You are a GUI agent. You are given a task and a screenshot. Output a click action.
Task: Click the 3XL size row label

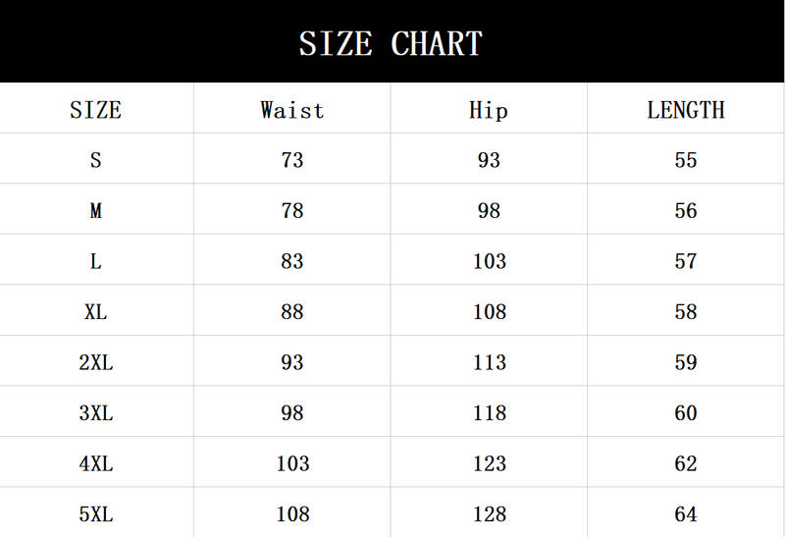[x=95, y=413]
